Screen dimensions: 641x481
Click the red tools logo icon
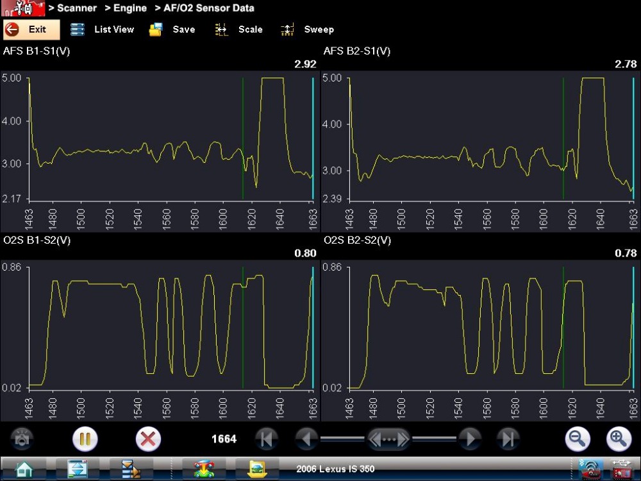coord(22,8)
